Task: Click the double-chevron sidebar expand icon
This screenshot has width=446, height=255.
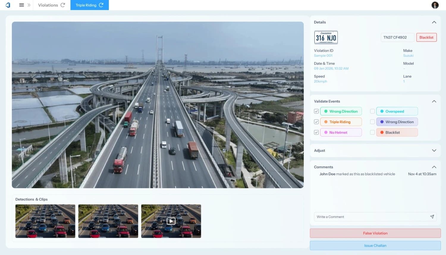Action: click(x=28, y=5)
